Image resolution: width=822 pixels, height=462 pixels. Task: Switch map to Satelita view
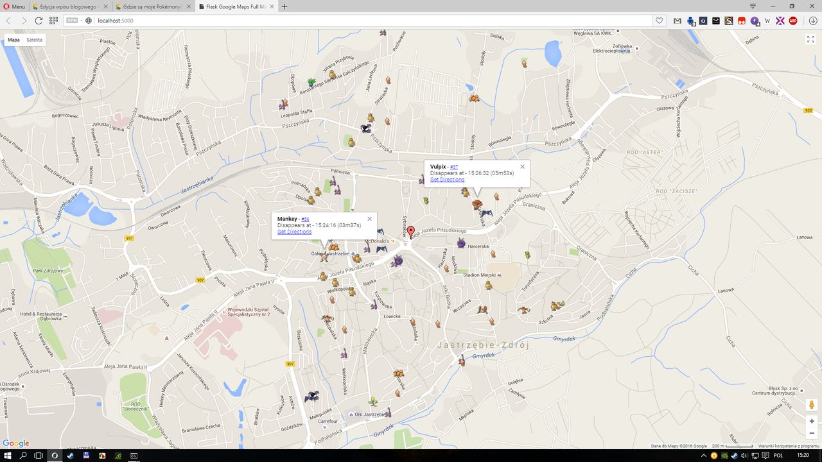[35, 40]
